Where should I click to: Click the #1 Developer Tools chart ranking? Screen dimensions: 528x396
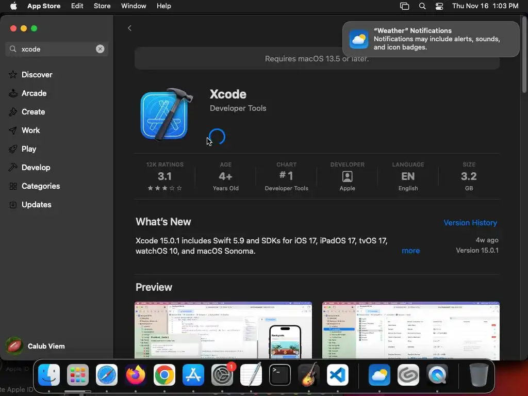(286, 176)
